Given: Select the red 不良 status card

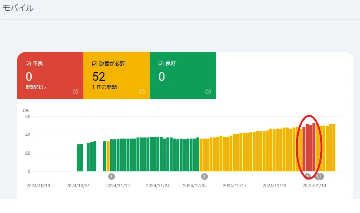Looking at the screenshot, I should tap(50, 76).
